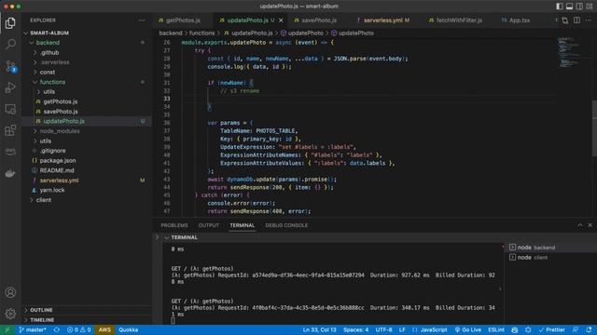Open customize layout icon
The width and height of the screenshot is (597, 335).
point(589,7)
